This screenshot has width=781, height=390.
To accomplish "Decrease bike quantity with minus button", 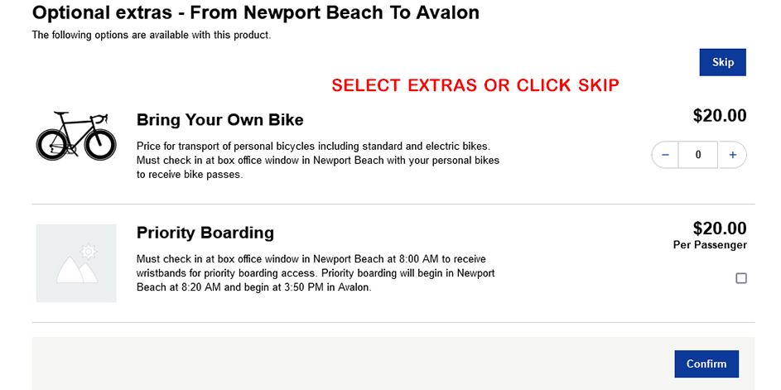I will click(x=665, y=155).
